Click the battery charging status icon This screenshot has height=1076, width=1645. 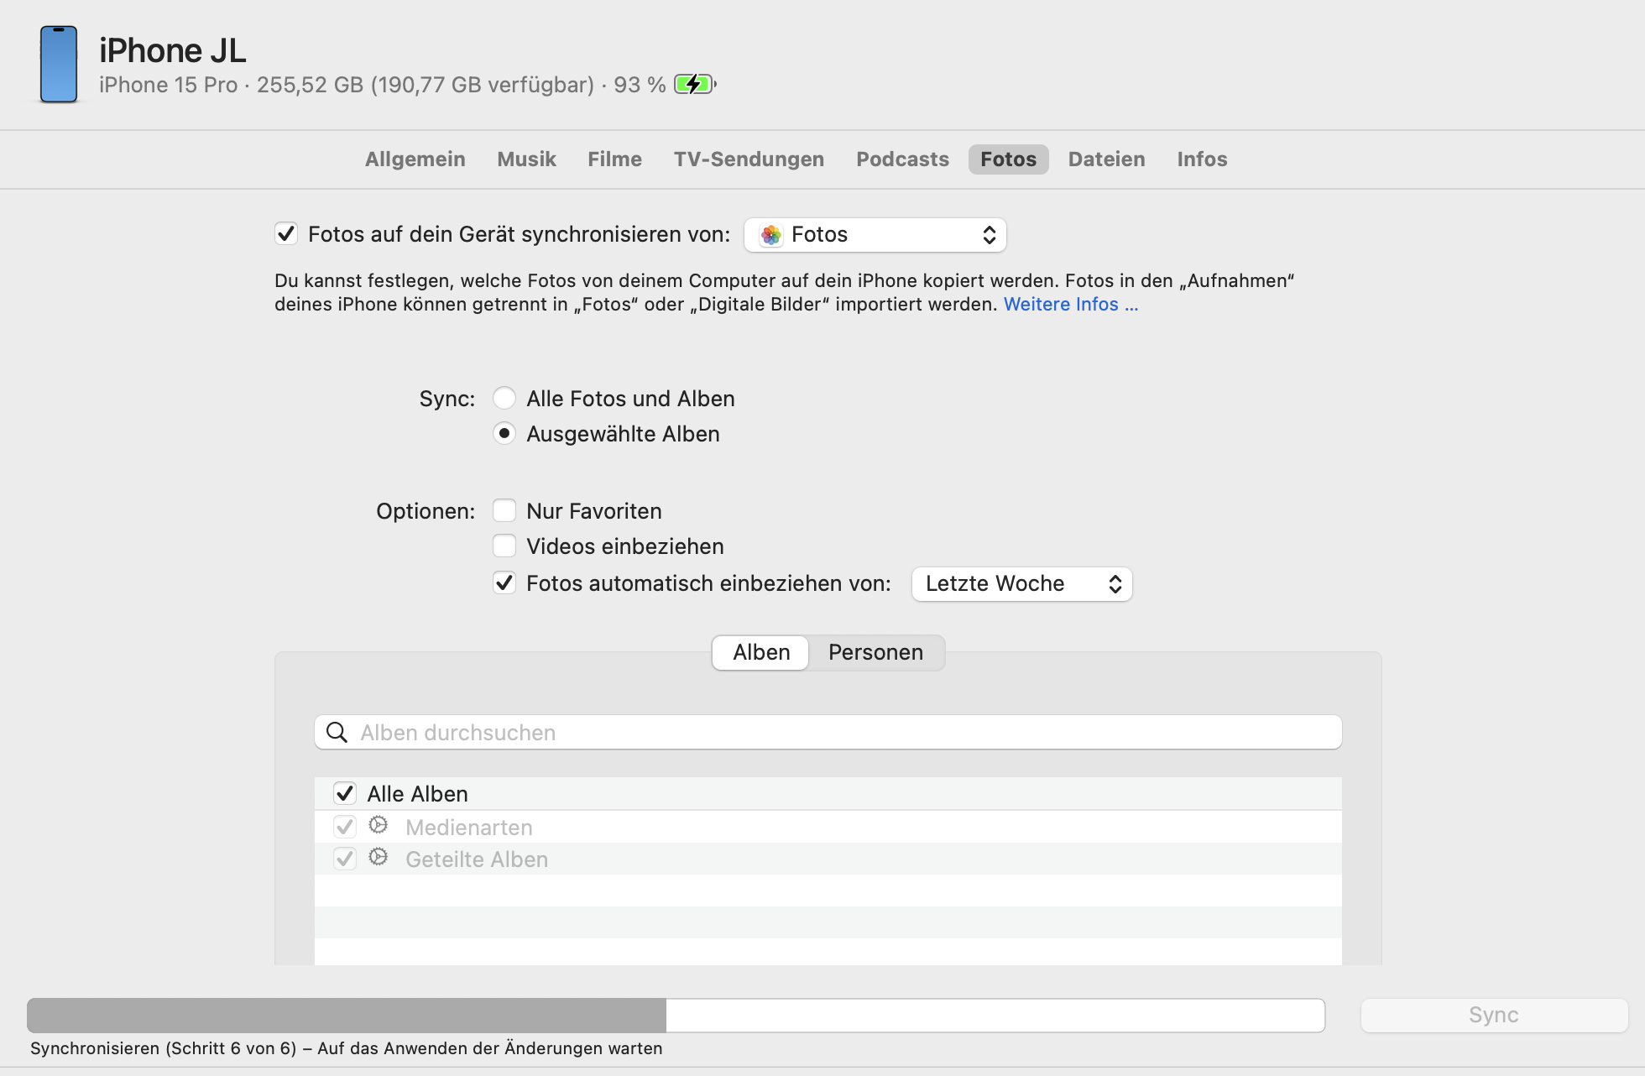(695, 85)
